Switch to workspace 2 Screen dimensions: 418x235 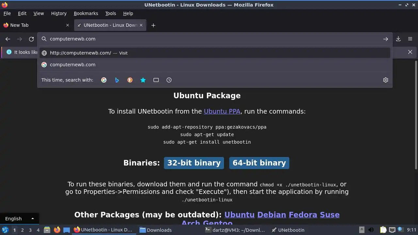pyautogui.click(x=22, y=230)
